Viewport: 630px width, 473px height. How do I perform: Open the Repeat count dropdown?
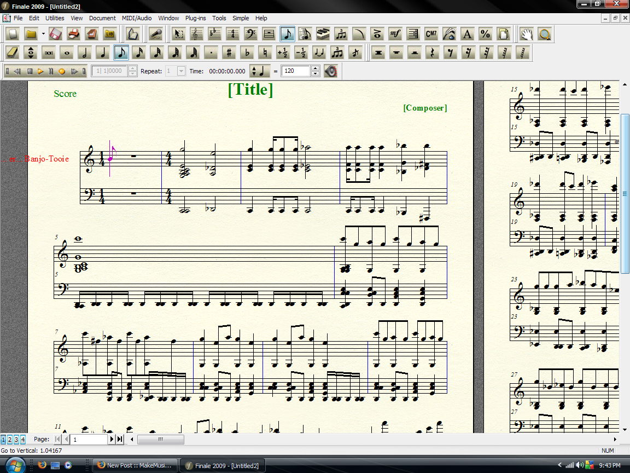(181, 71)
